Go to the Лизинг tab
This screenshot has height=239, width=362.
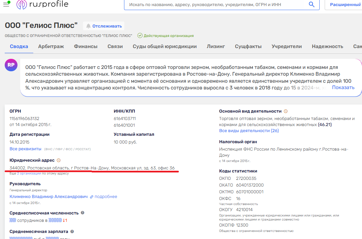pyautogui.click(x=216, y=46)
